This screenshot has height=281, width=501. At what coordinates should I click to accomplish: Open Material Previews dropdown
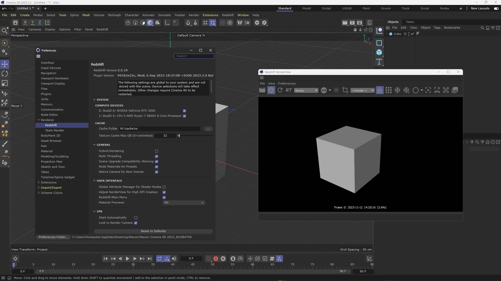[184, 202]
